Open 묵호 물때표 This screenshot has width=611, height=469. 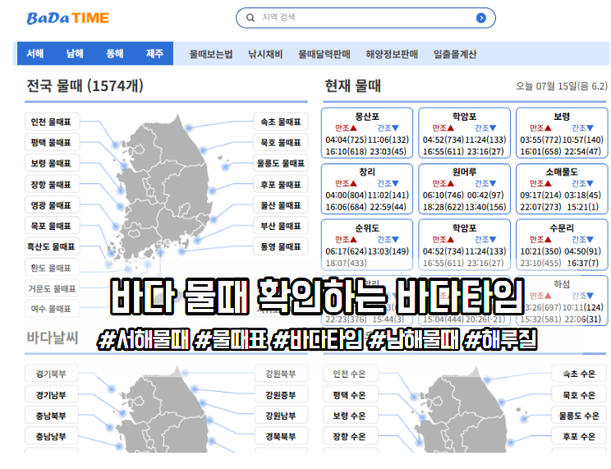pos(281,142)
